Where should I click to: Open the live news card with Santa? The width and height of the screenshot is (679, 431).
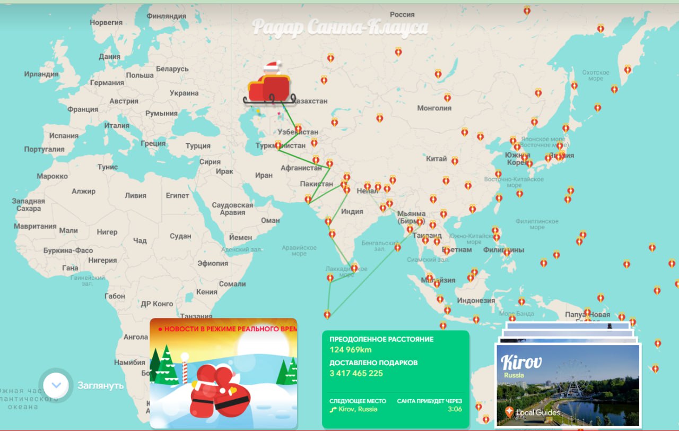click(x=223, y=373)
